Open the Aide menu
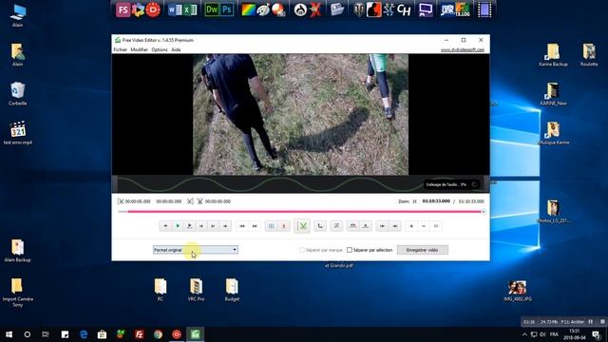The image size is (608, 342). [x=176, y=49]
